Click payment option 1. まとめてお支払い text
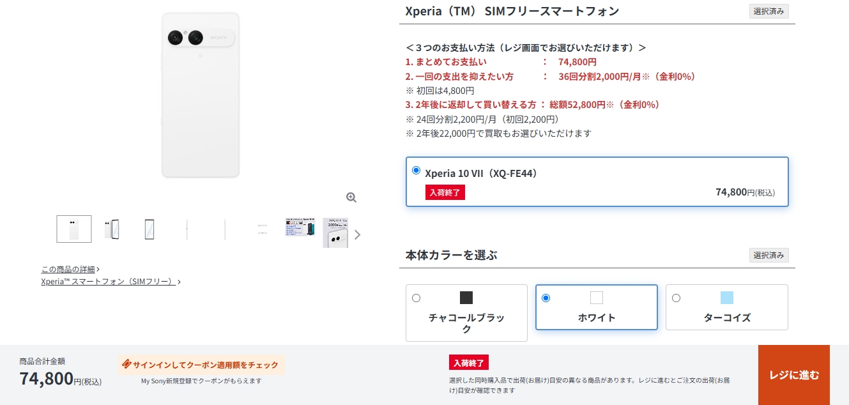The height and width of the screenshot is (405, 849). pyautogui.click(x=446, y=62)
